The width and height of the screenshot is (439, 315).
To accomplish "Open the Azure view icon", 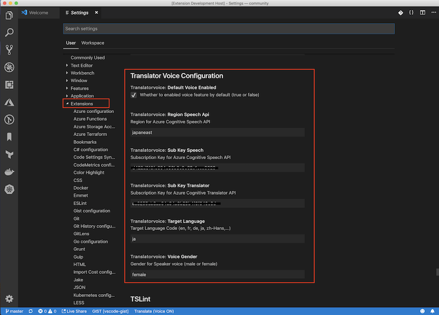I will 9,103.
